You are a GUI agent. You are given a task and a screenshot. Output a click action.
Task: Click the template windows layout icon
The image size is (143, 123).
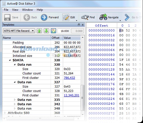click(x=53, y=31)
